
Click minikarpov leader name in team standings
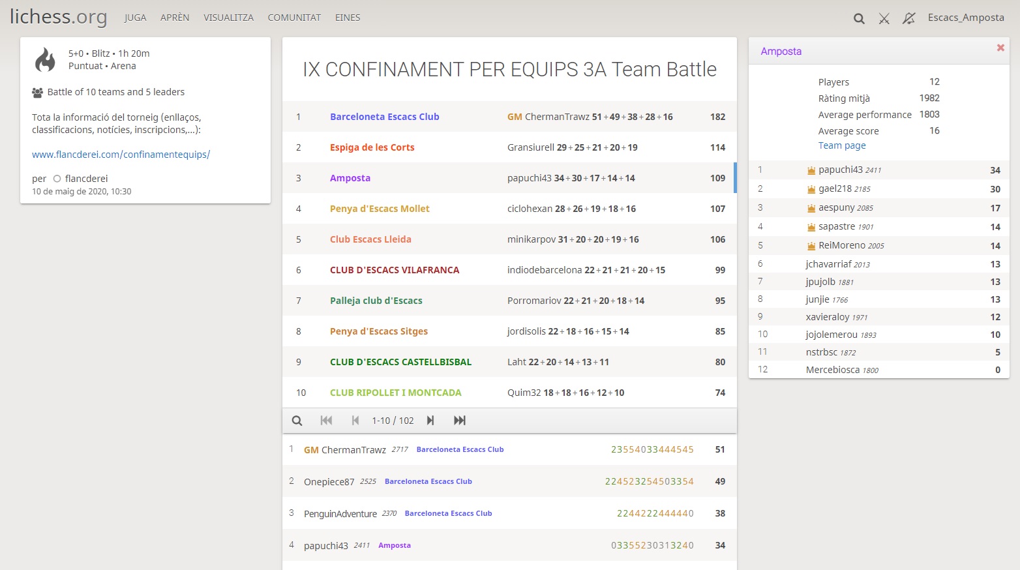[532, 239]
